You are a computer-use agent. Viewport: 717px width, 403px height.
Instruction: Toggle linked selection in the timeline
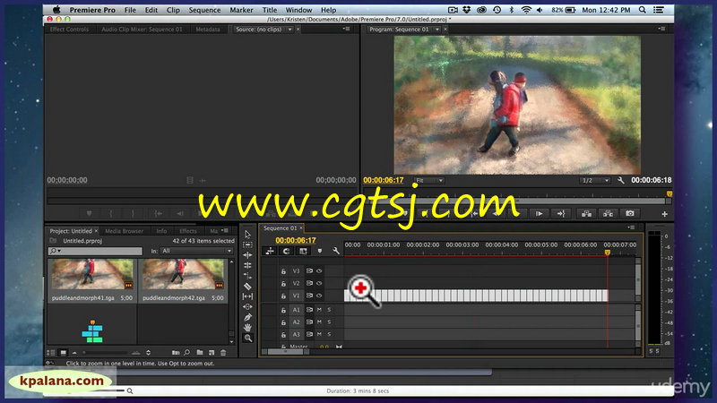303,251
